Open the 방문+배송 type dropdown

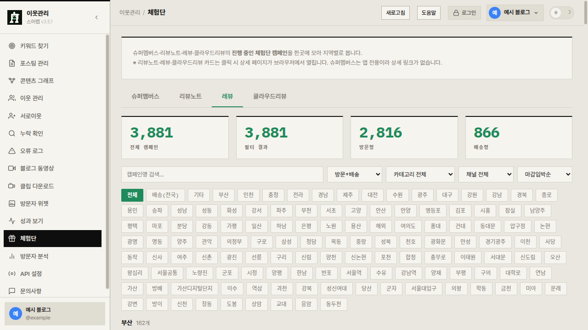click(x=355, y=174)
